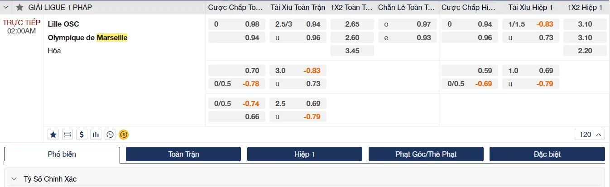Click the yellow coin cash-out icon
Screen dimensions: 610x187
[124, 134]
